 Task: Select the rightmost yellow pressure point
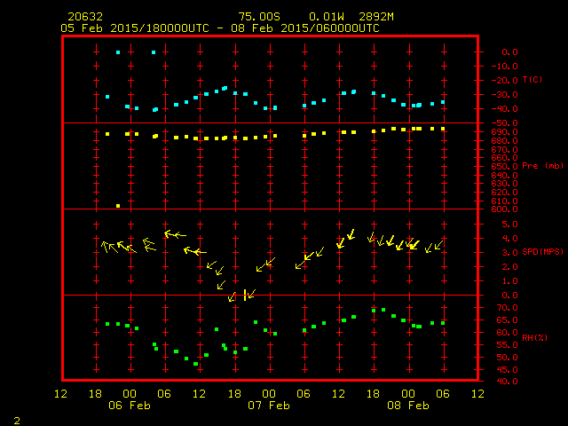click(443, 129)
